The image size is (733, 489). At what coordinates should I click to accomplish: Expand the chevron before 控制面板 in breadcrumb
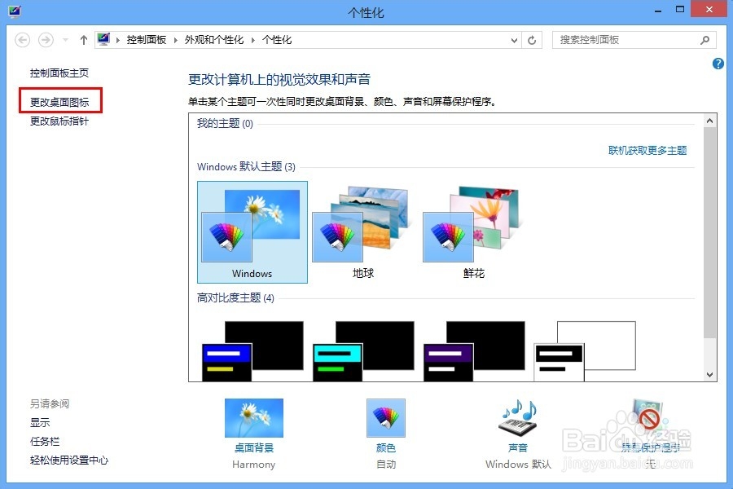click(118, 40)
